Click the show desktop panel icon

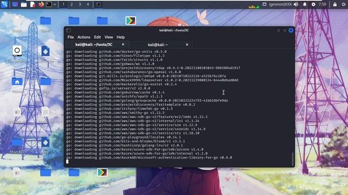15,4
